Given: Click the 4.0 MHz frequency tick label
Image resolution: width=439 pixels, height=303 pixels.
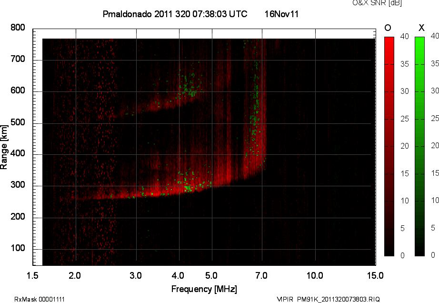Looking at the screenshot, I should coord(178,275).
